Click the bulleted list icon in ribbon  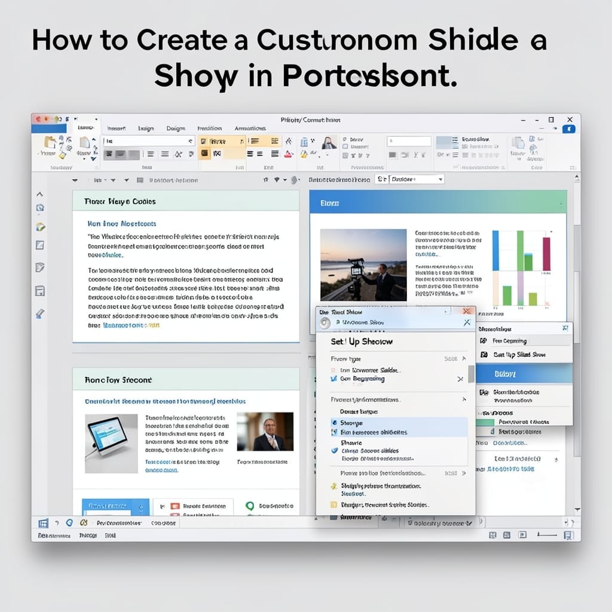tap(255, 141)
